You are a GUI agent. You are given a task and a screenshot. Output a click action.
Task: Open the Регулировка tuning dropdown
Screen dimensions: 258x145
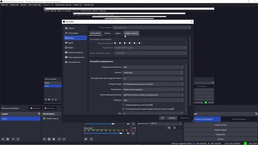(x=153, y=89)
